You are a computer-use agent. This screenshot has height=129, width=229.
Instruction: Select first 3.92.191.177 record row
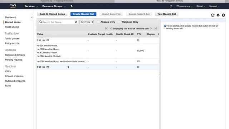tap(98, 40)
